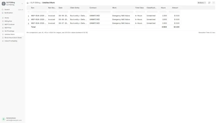Open the Actions dropdown
Image resolution: width=218 pixels, height=123 pixels.
pyautogui.click(x=202, y=3)
